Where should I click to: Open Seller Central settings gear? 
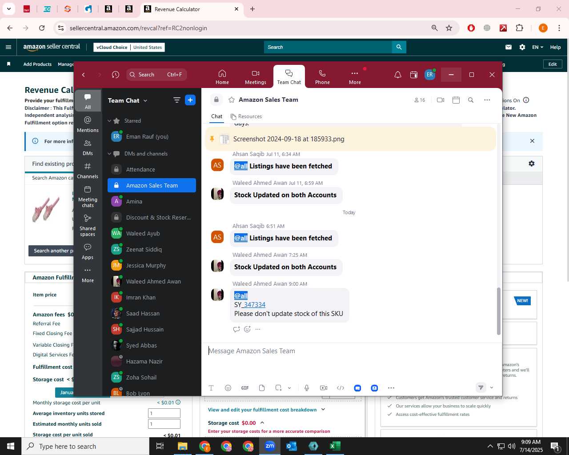[x=522, y=47]
